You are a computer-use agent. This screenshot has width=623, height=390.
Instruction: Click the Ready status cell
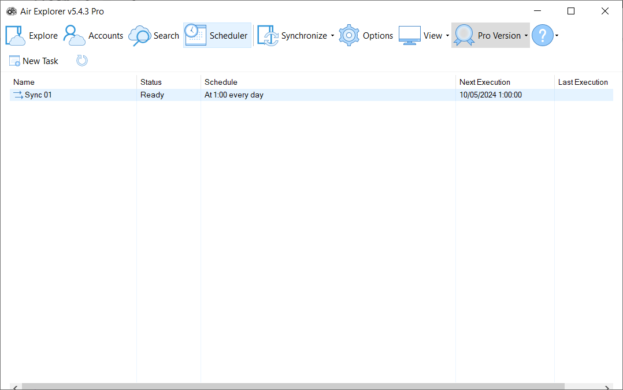pos(152,95)
